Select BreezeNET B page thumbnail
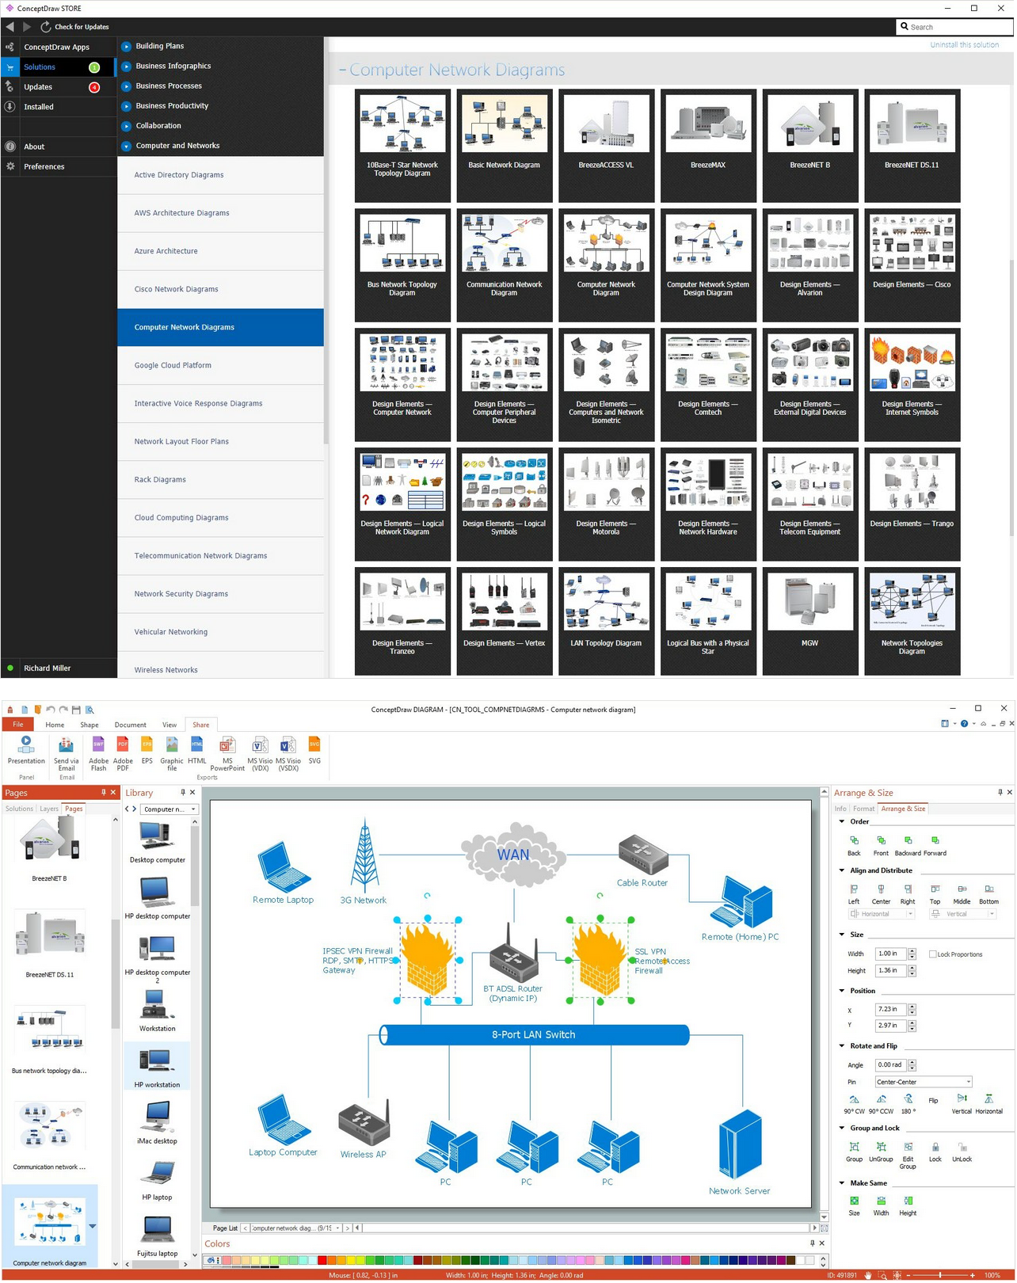 49,848
